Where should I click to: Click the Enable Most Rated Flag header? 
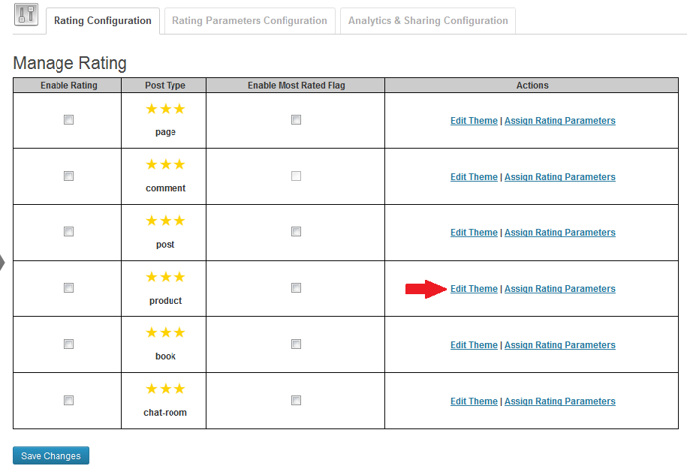[x=296, y=86]
